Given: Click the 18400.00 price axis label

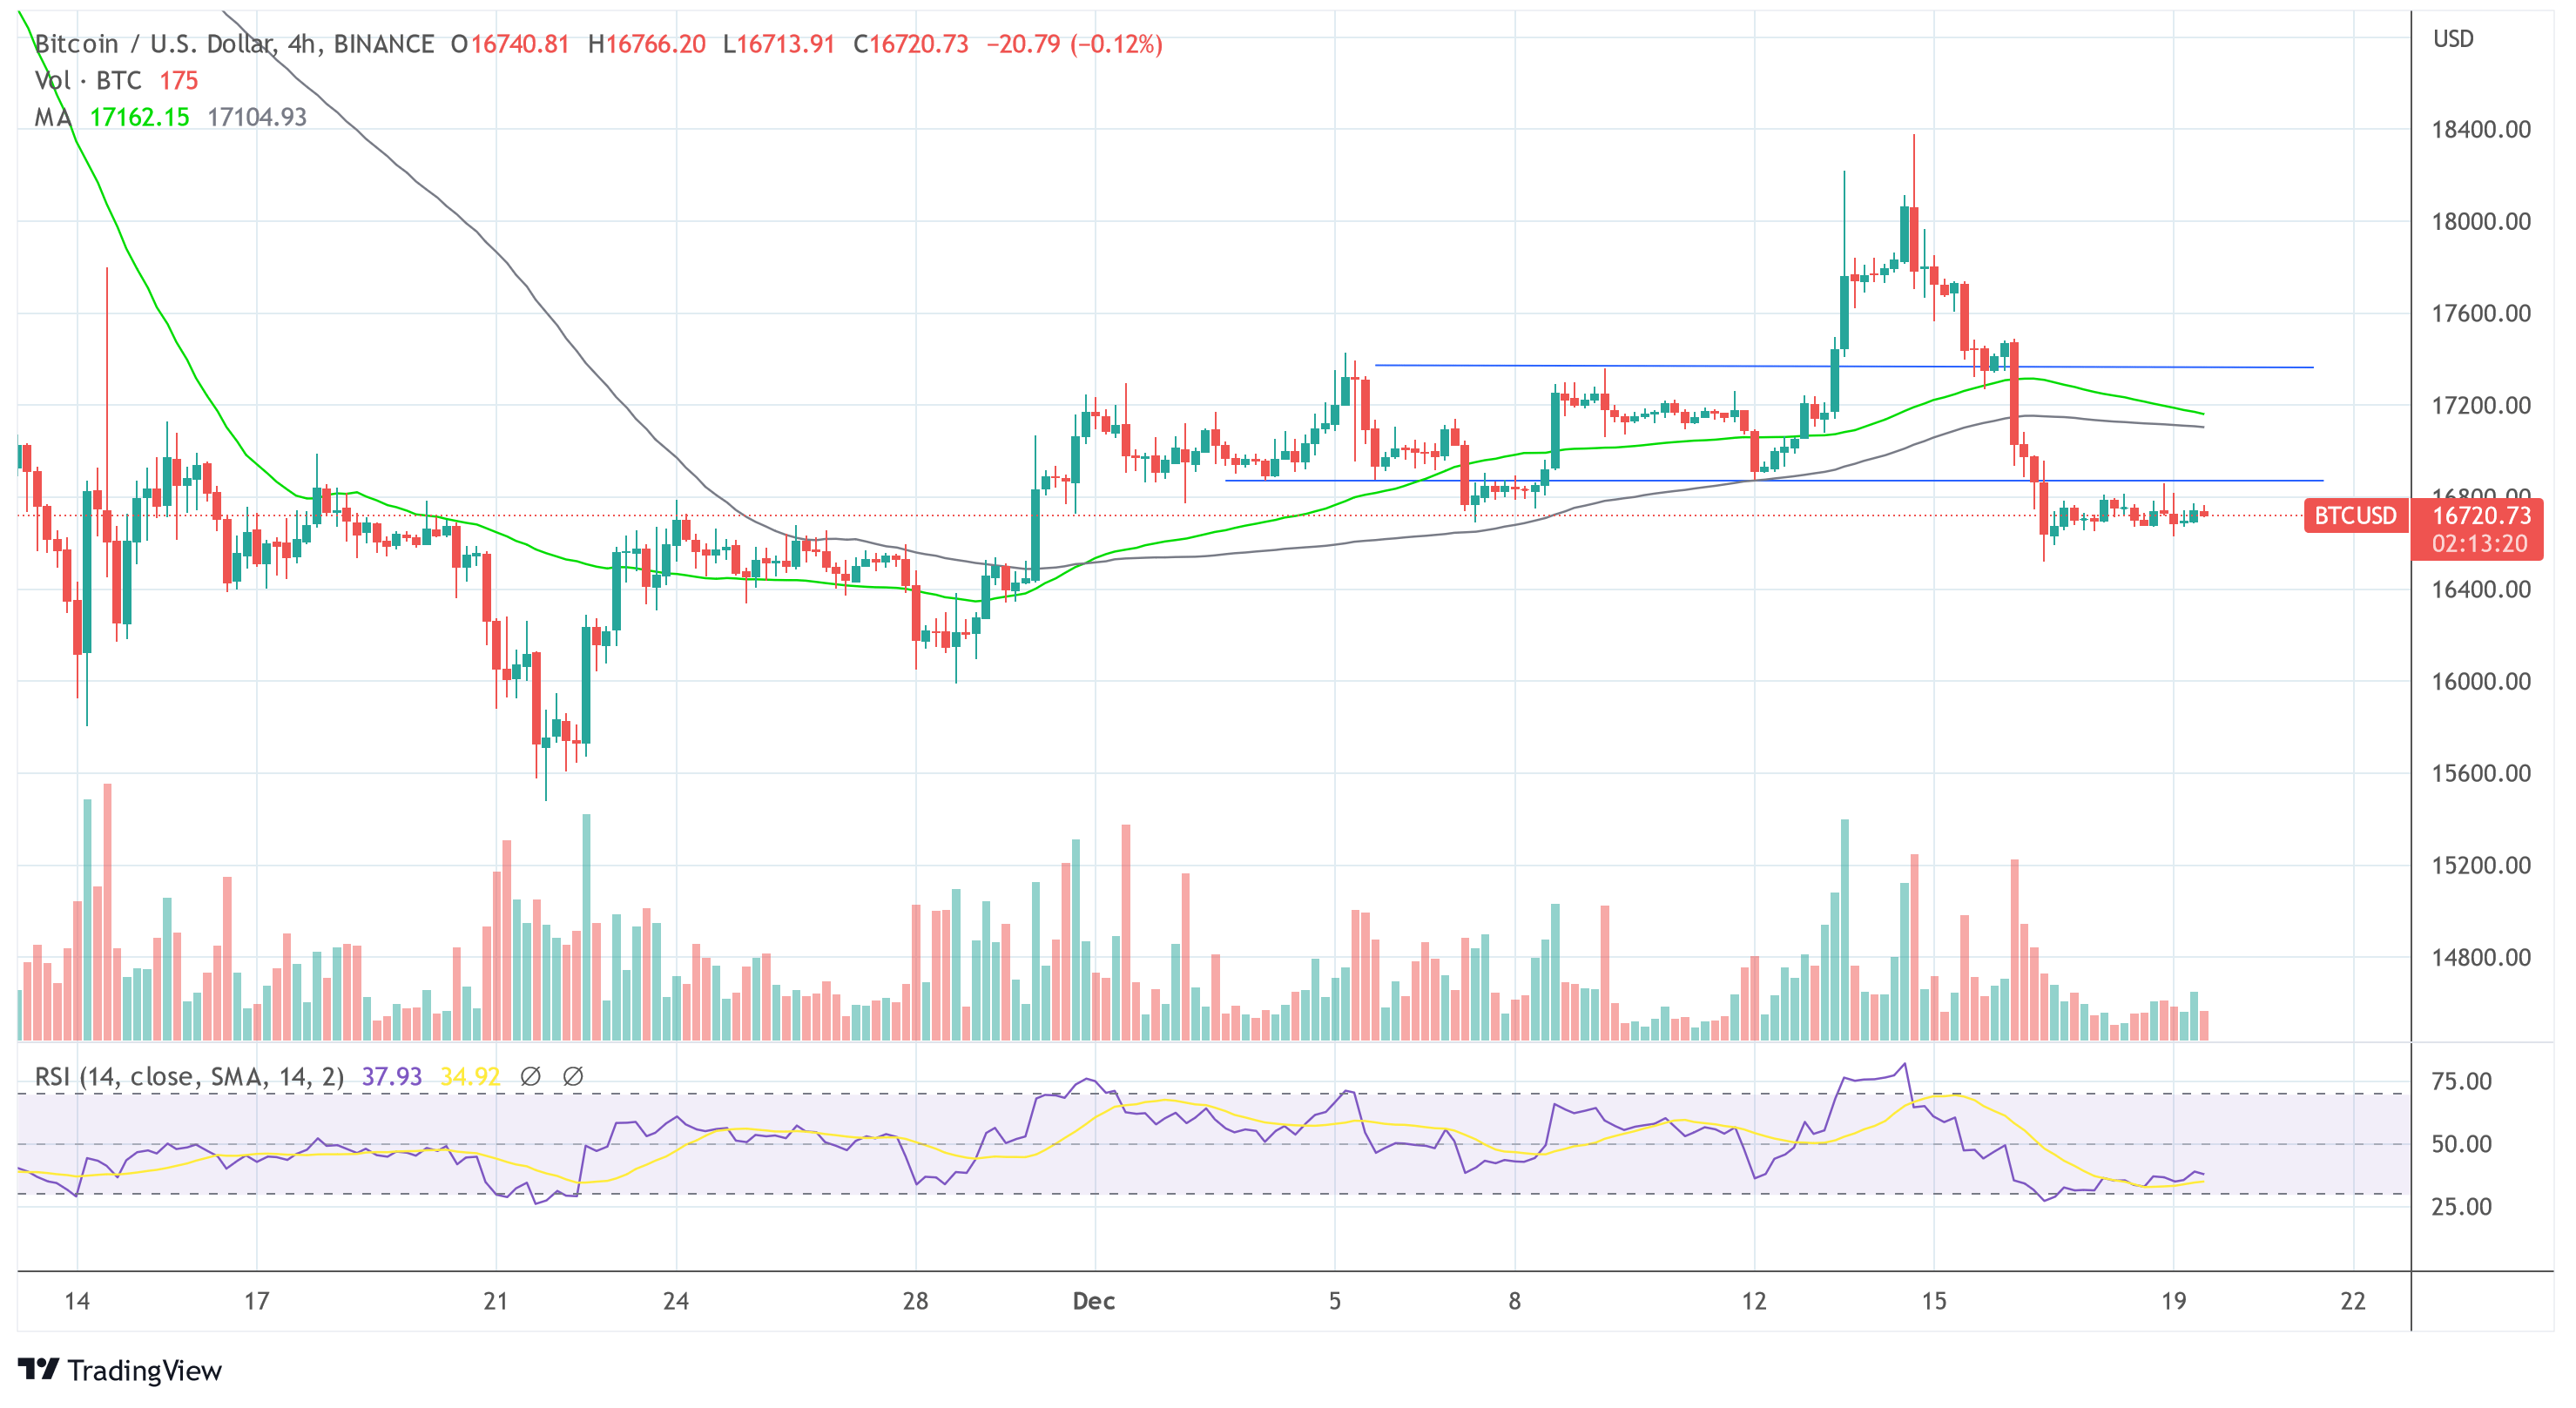Looking at the screenshot, I should coord(2481,129).
